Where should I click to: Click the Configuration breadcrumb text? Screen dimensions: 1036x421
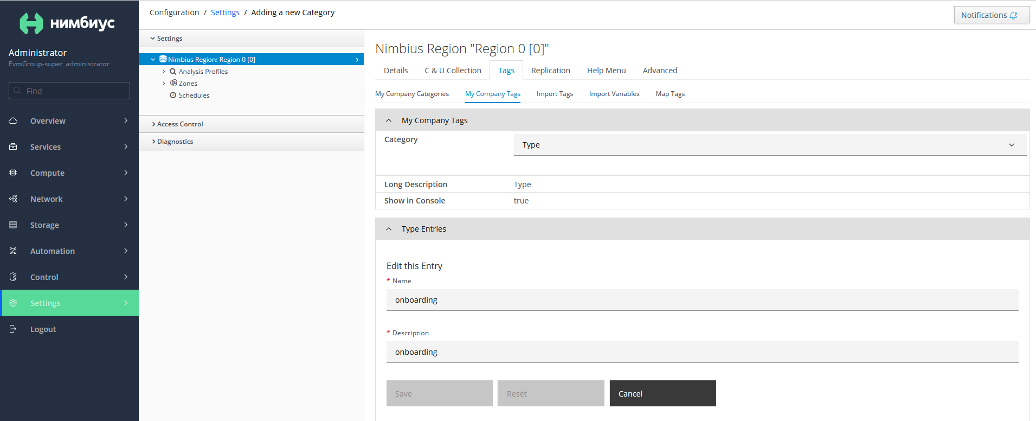click(x=174, y=12)
